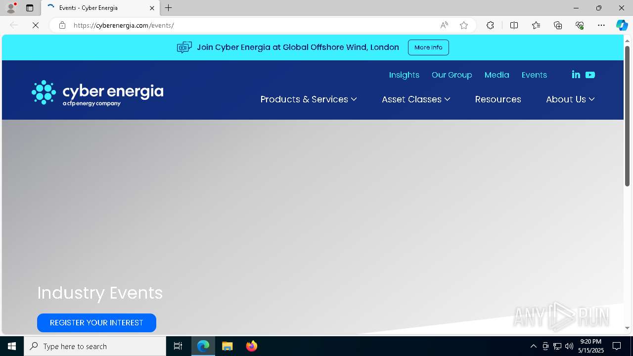Expand the Asset Classes dropdown
The width and height of the screenshot is (633, 356).
click(x=416, y=99)
